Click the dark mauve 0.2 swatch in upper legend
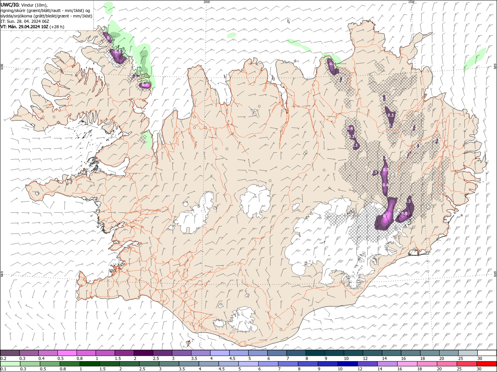The image size is (497, 372). click(x=10, y=353)
